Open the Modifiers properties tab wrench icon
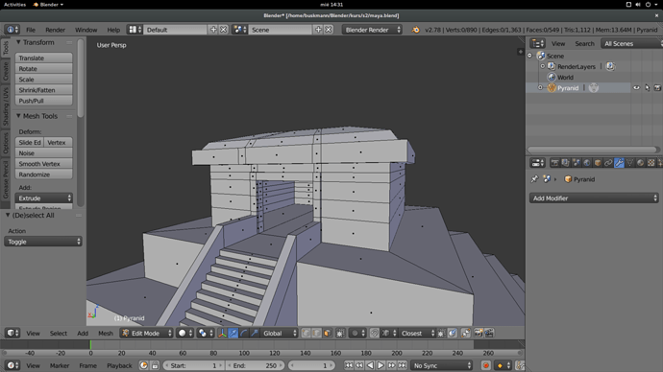 [x=619, y=163]
